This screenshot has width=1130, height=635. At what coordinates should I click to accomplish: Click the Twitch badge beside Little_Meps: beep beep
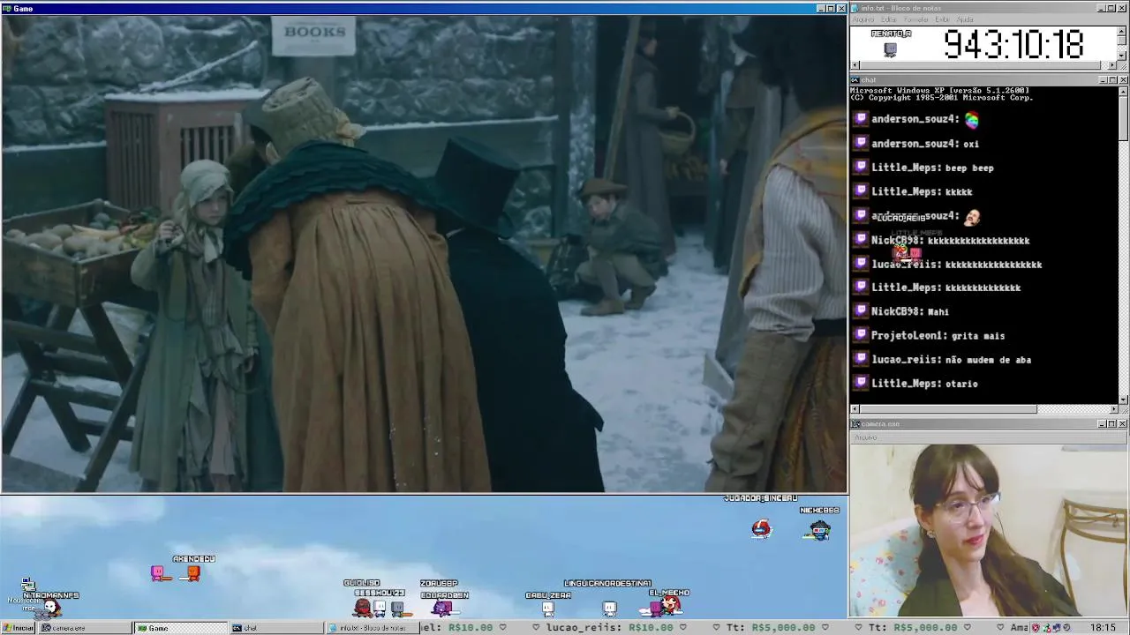click(x=861, y=167)
